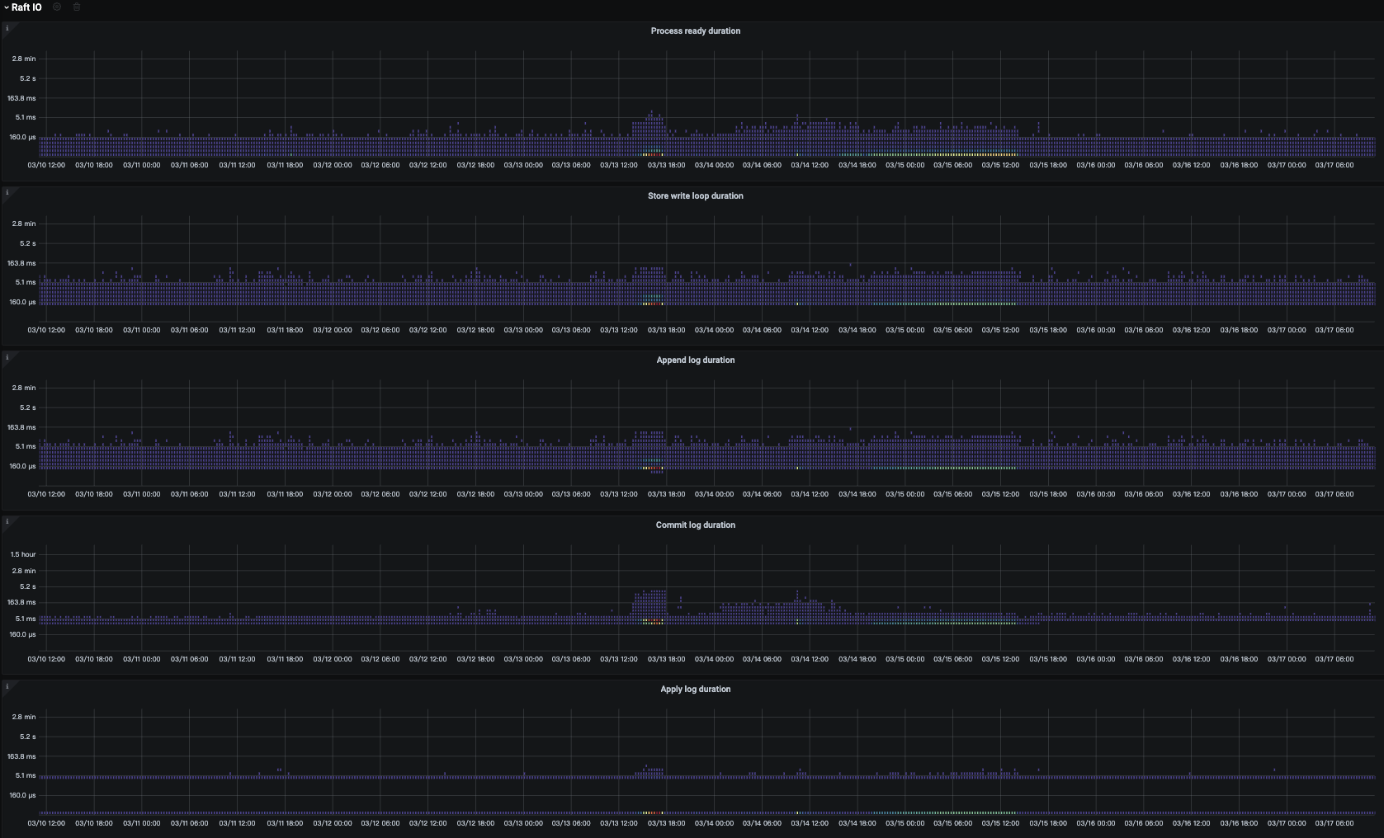
Task: Show info for Apply log duration panel
Action: point(7,686)
